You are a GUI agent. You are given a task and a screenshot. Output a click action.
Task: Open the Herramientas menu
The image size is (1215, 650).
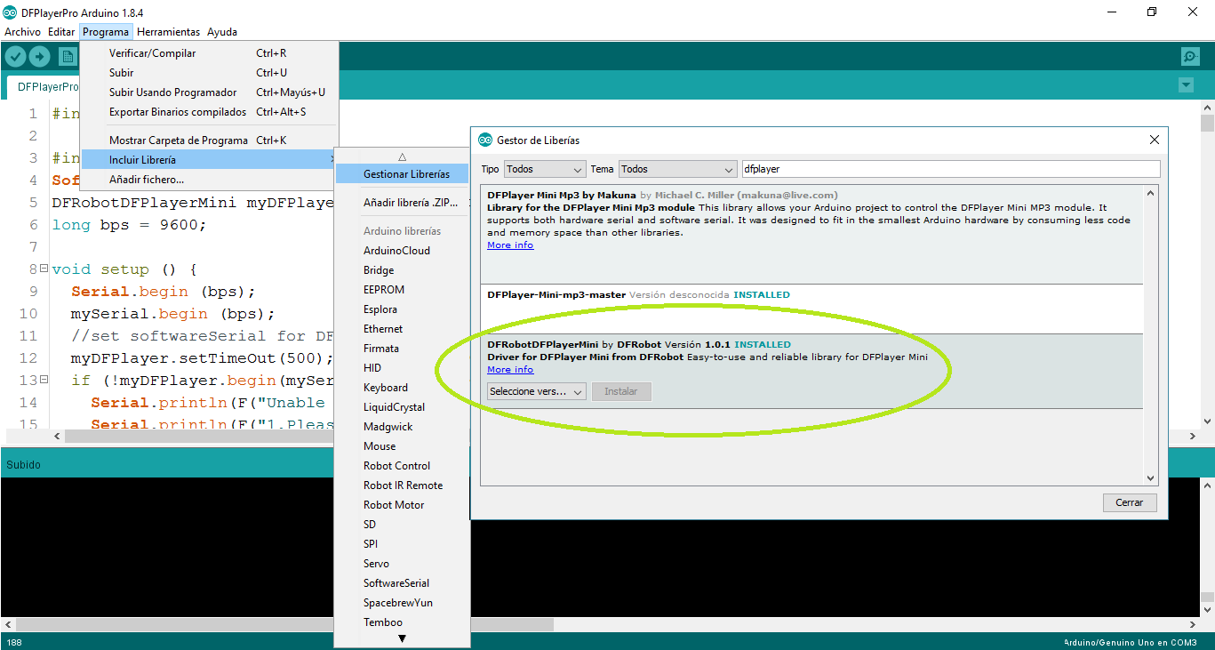coord(168,32)
